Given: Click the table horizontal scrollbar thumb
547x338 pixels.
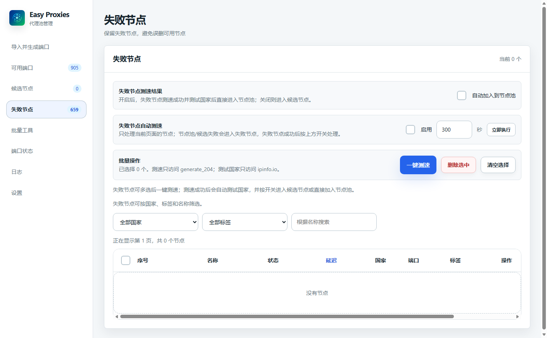Looking at the screenshot, I should [x=287, y=317].
